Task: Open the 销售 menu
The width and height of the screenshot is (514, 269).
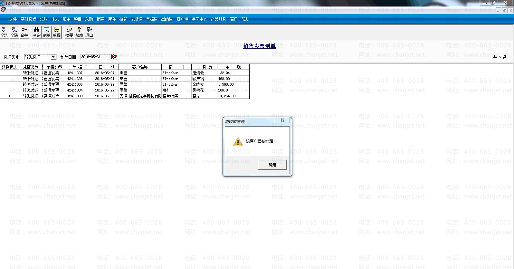Action: pos(100,19)
